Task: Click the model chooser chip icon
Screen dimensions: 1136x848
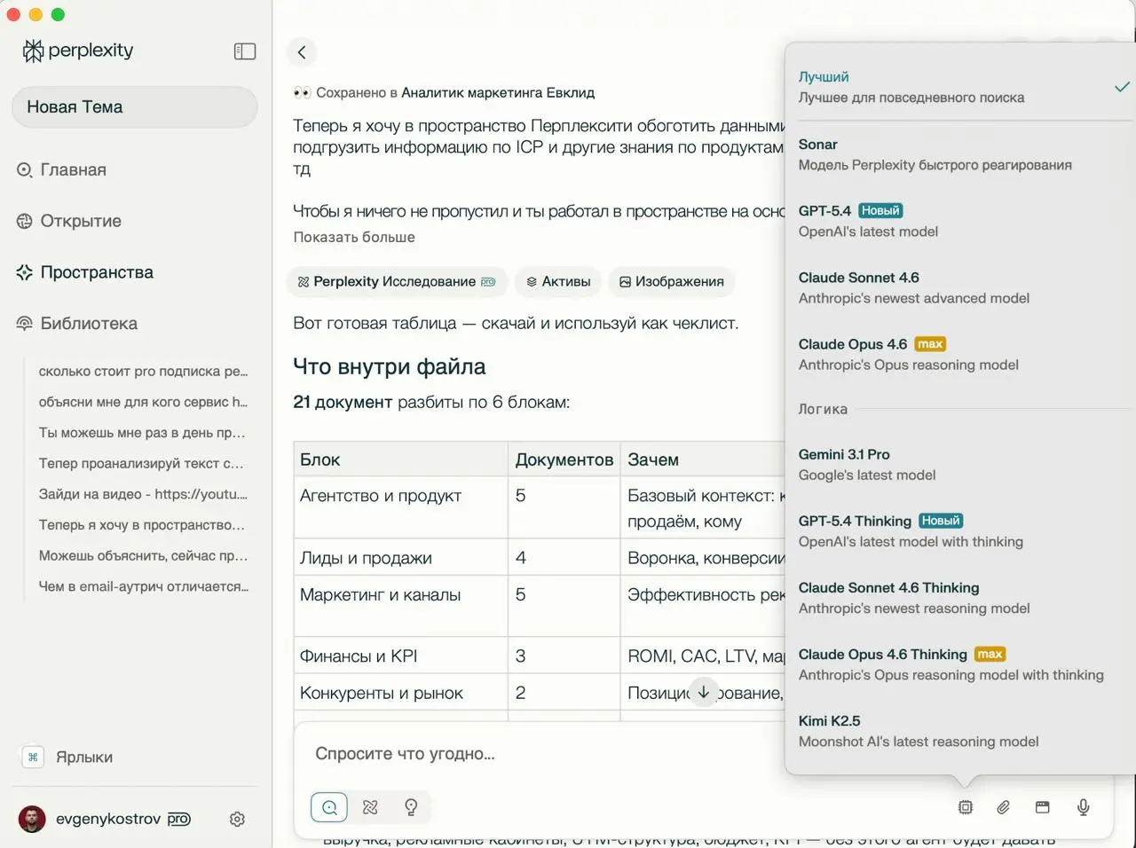Action: pos(966,807)
